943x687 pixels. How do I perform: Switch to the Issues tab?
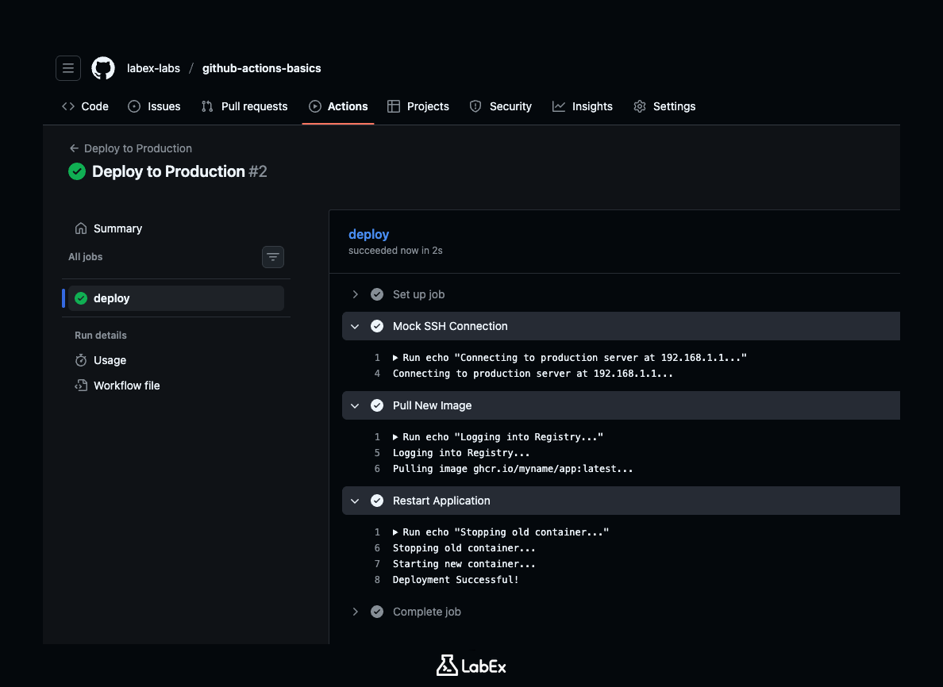click(155, 106)
